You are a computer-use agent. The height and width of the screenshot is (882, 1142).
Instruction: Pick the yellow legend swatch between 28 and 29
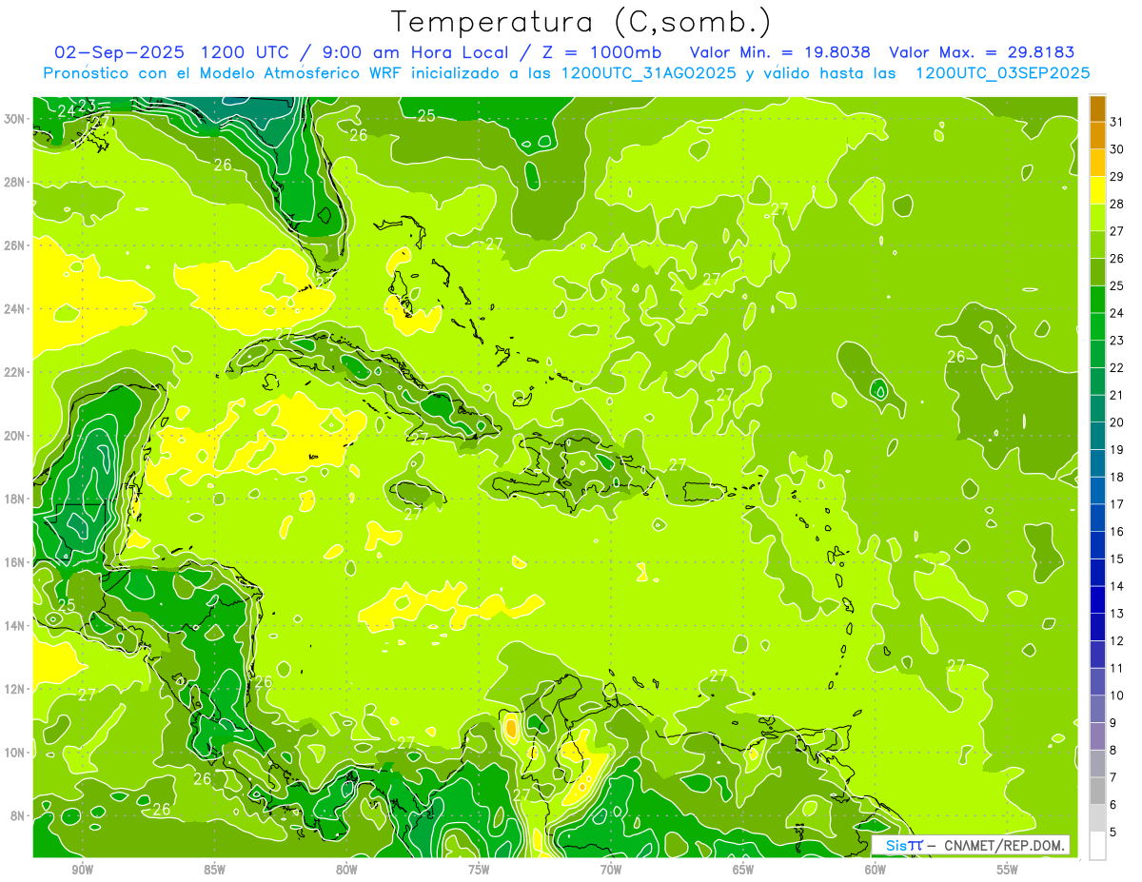[x=1097, y=190]
